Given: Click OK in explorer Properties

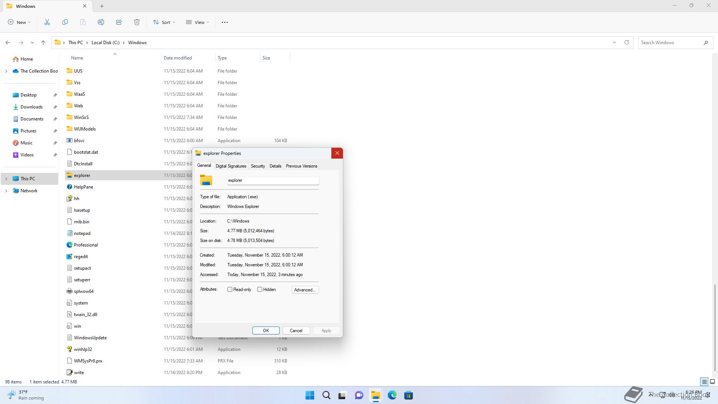Looking at the screenshot, I should [266, 331].
